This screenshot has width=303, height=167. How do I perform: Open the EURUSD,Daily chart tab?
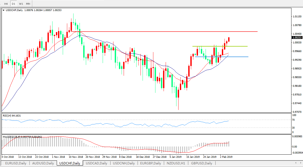(x=16, y=163)
